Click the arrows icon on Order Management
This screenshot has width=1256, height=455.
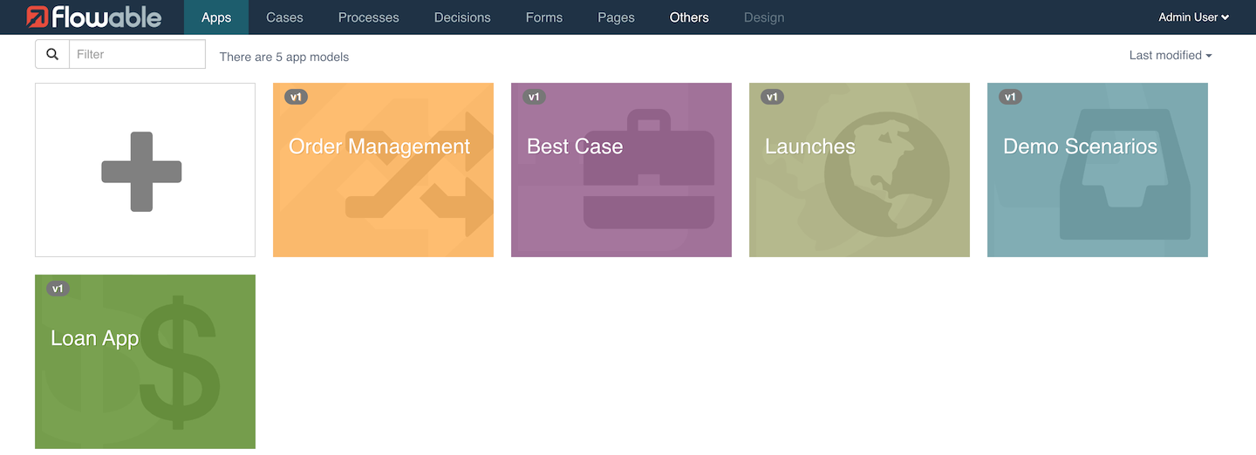point(420,174)
